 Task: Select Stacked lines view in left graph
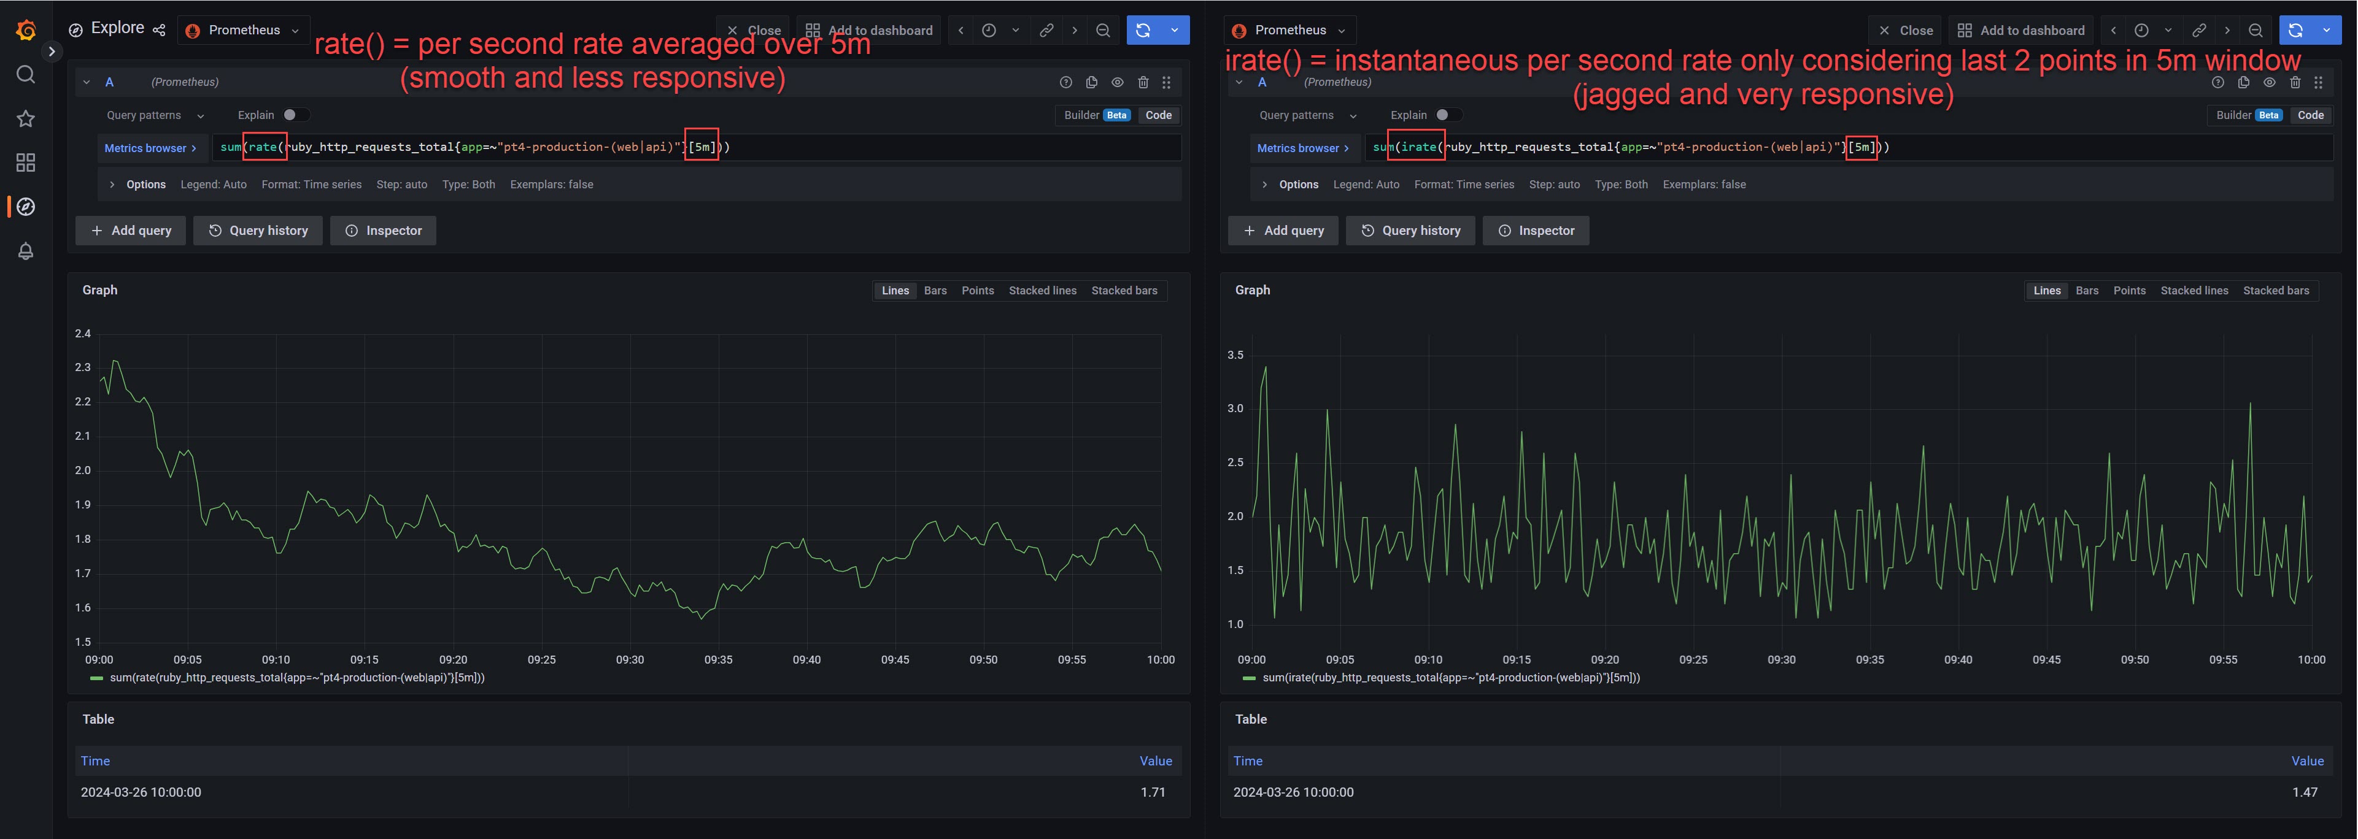pos(1042,291)
